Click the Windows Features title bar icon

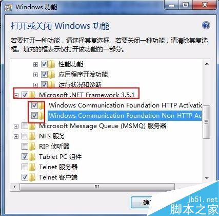8,7
